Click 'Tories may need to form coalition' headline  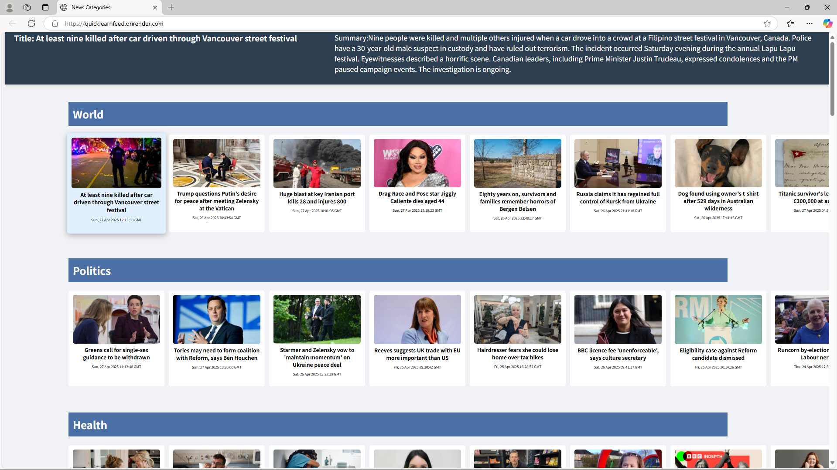(x=217, y=354)
